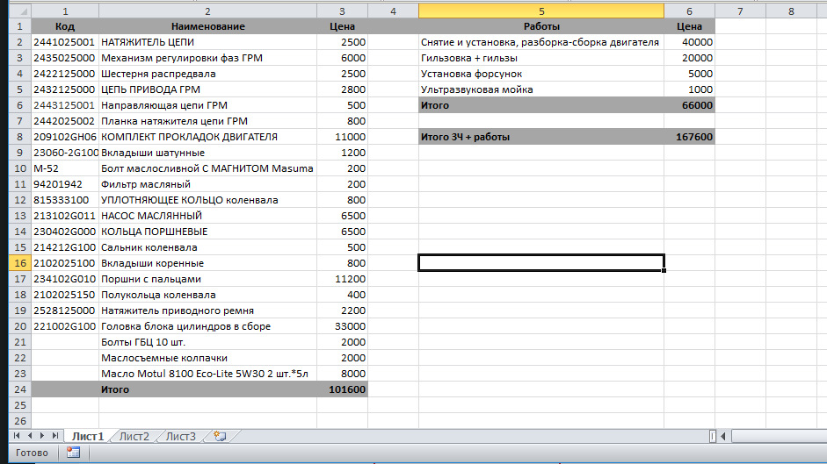Go to the first sheet with navigation arrow
The image size is (827, 464).
(17, 436)
